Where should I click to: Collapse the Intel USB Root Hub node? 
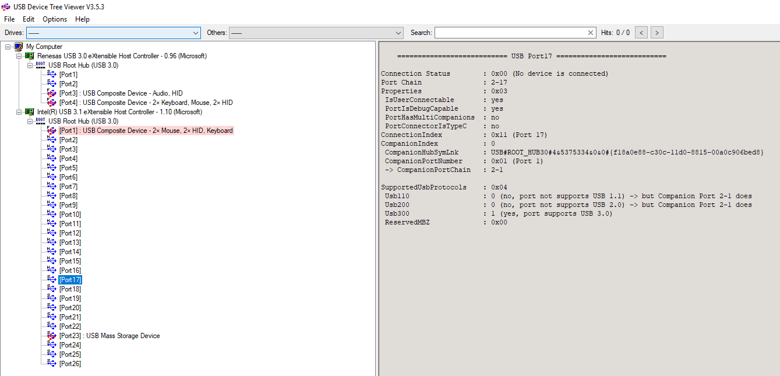tap(30, 121)
